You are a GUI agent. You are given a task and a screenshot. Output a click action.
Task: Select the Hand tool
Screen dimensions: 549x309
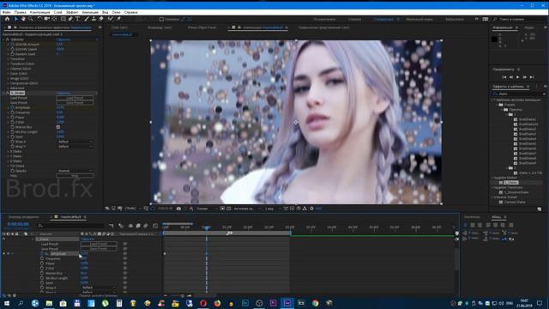[23, 19]
